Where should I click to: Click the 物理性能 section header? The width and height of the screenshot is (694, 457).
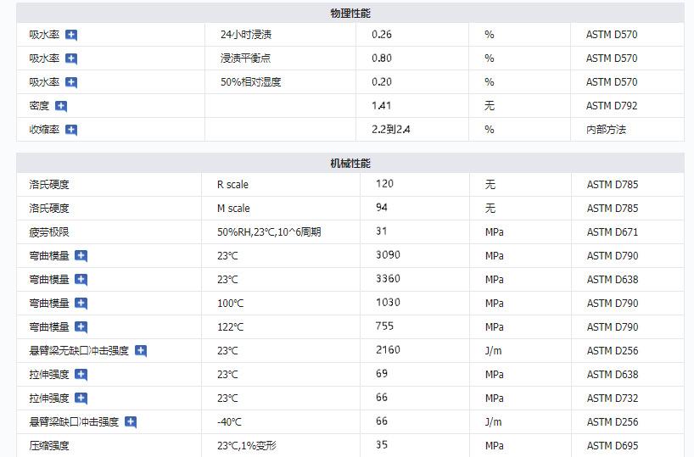pos(350,14)
